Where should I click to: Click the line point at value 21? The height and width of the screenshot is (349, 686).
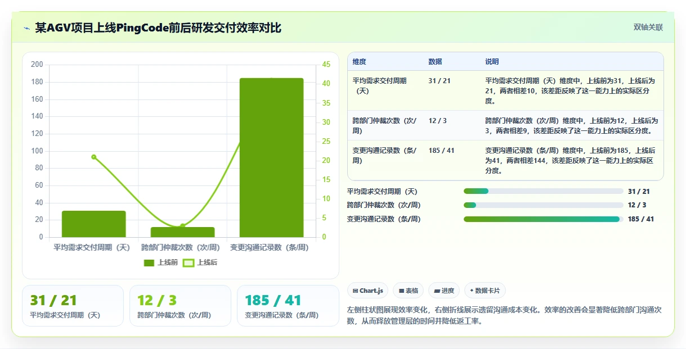(x=94, y=157)
